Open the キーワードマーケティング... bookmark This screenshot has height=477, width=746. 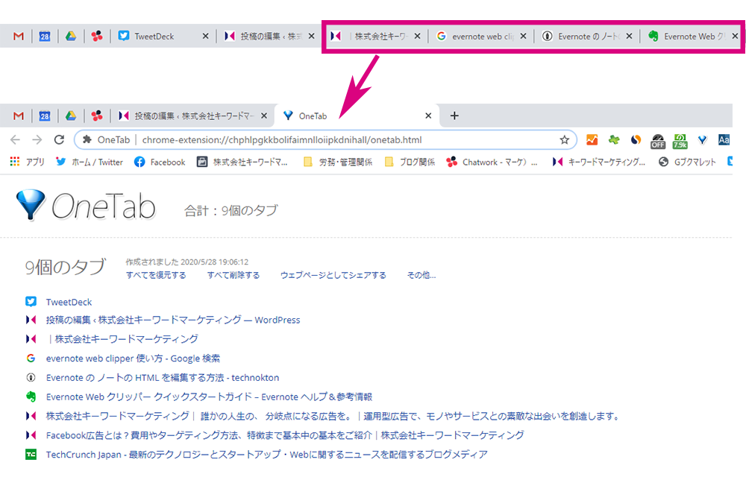(599, 162)
